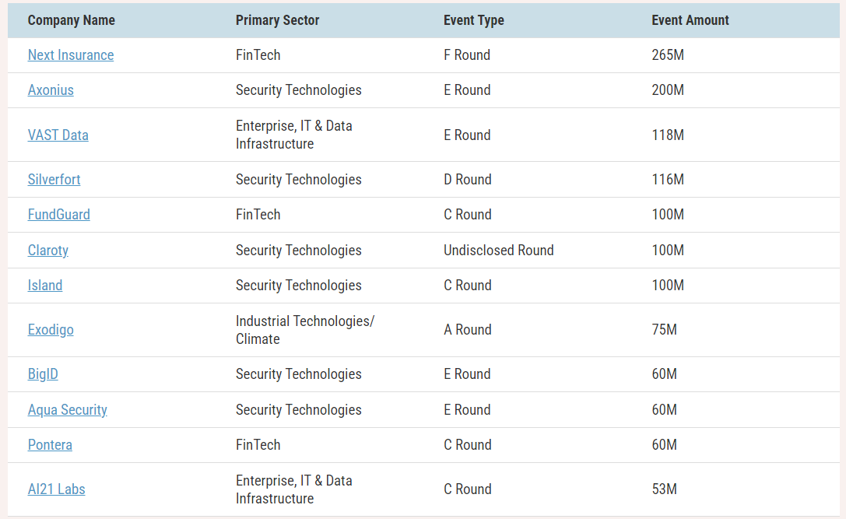This screenshot has width=846, height=519.
Task: Select the 53M event amount cell
Action: point(664,489)
